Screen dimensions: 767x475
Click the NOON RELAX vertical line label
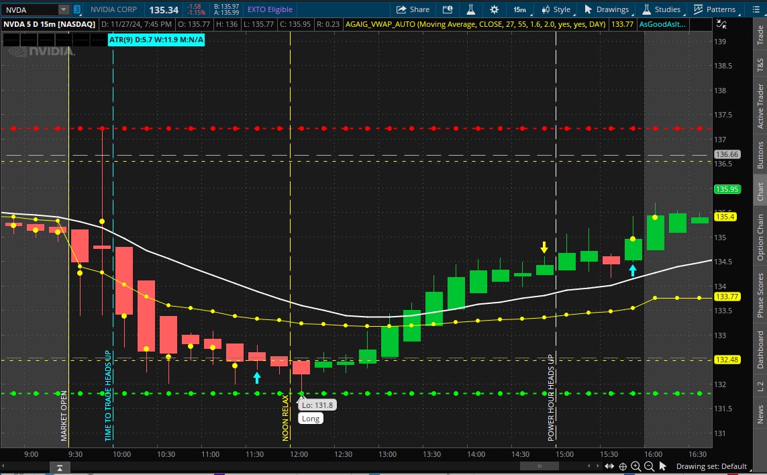coord(286,418)
